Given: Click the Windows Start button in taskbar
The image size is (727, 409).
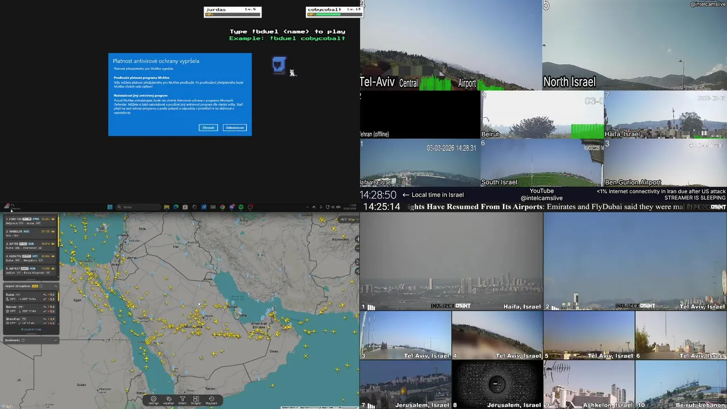Looking at the screenshot, I should coord(110,207).
